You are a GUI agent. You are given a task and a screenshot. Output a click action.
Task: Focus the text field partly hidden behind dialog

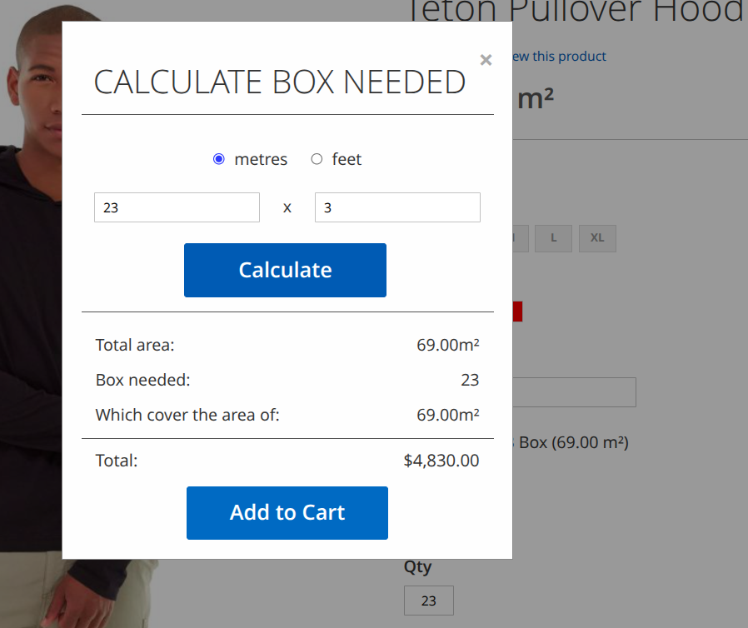tap(574, 392)
